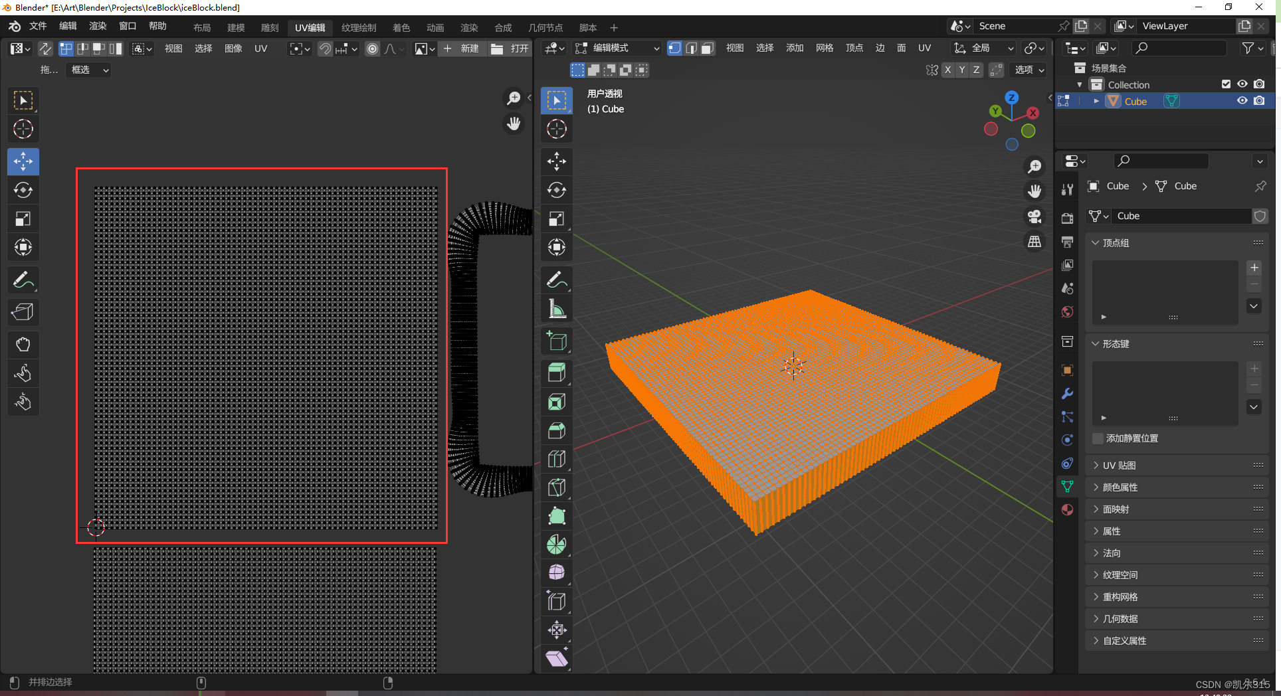Click the outliner search field
1281x696 pixels.
(1178, 48)
